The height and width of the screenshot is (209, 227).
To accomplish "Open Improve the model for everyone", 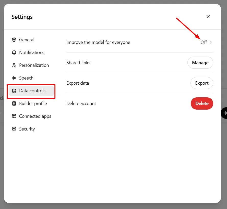I will pos(98,42).
